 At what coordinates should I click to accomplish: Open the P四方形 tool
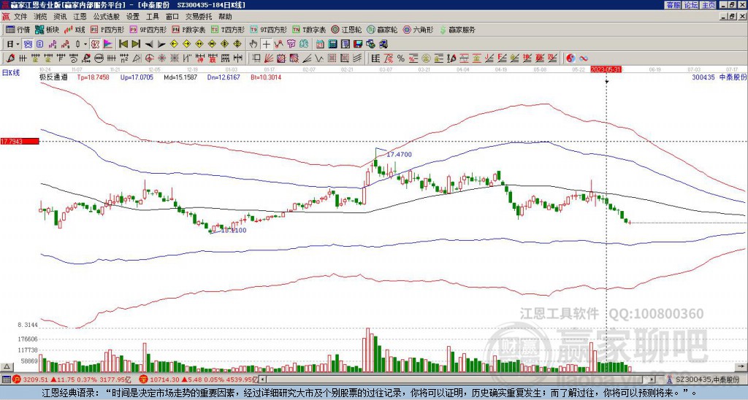[x=107, y=29]
